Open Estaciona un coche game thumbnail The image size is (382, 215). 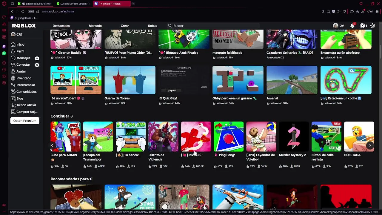(346, 80)
